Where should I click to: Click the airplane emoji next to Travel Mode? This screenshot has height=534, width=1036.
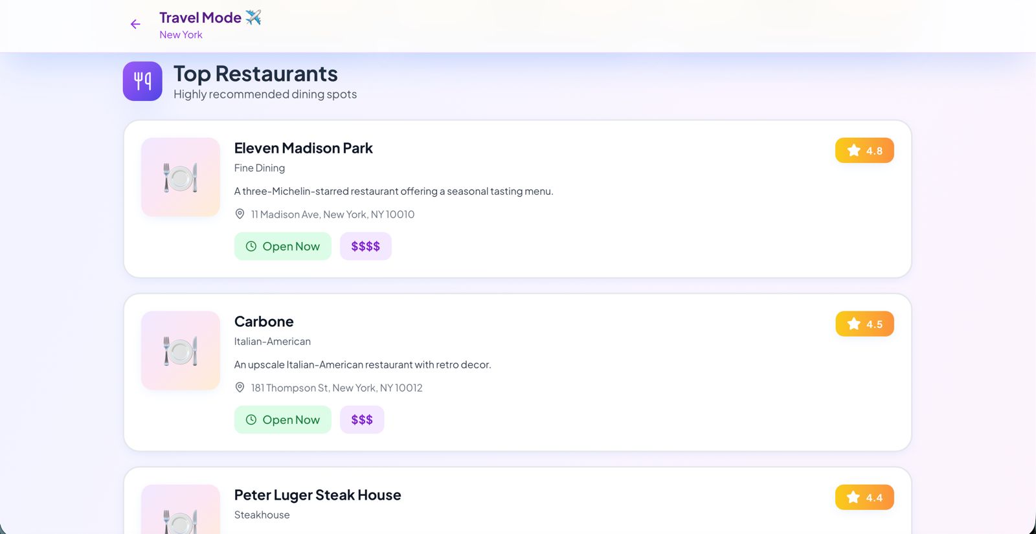point(253,17)
